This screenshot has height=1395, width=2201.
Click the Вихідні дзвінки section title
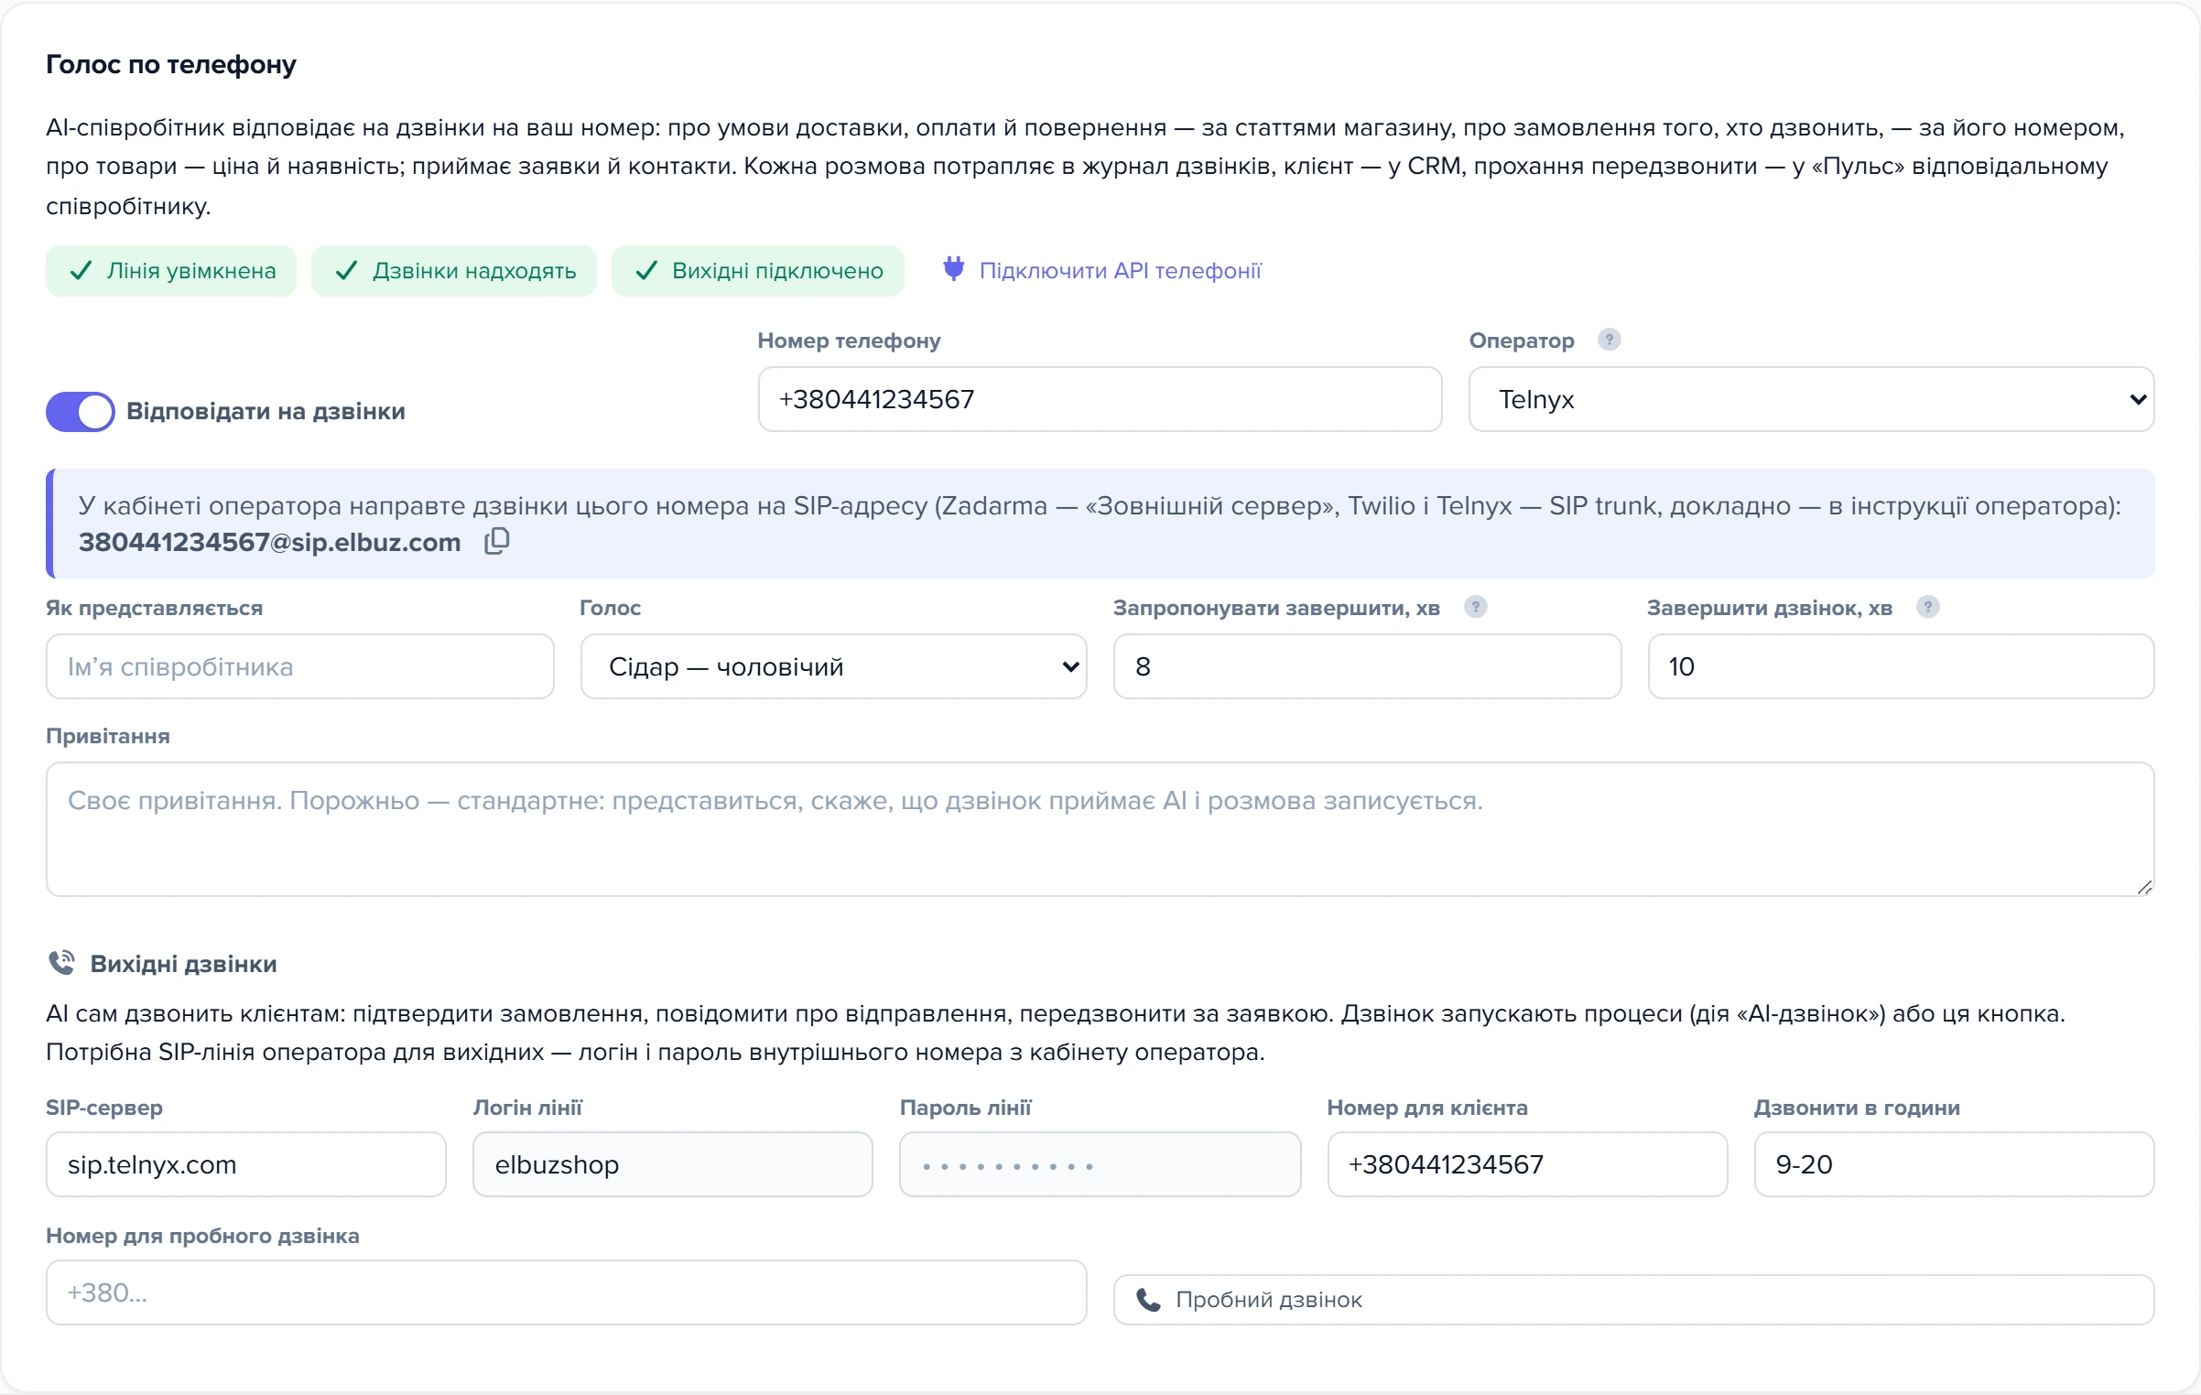[x=183, y=964]
